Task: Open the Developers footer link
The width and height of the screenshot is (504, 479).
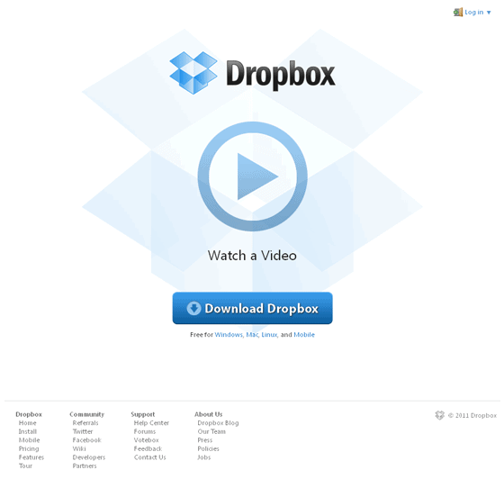Action: 89,457
